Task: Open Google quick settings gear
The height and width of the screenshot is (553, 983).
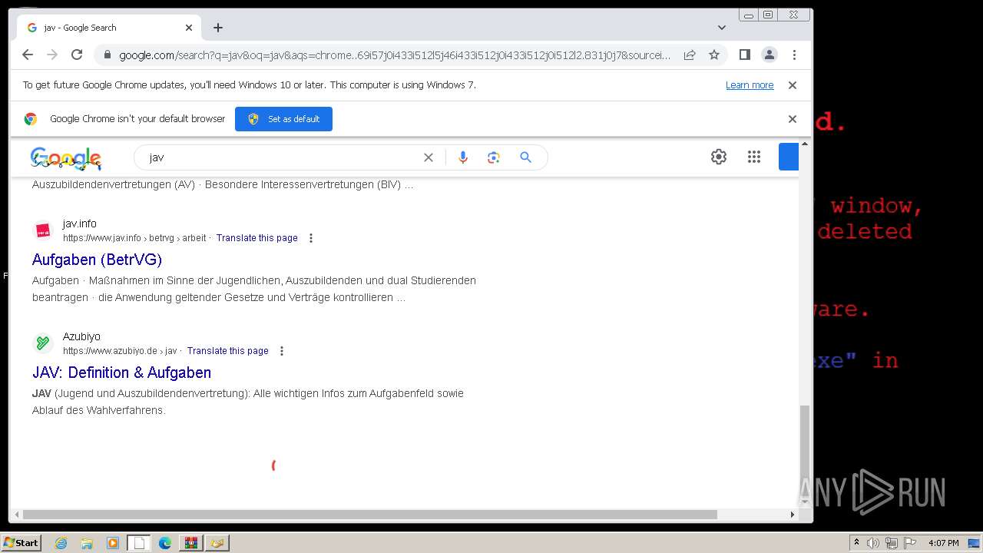Action: coord(719,157)
